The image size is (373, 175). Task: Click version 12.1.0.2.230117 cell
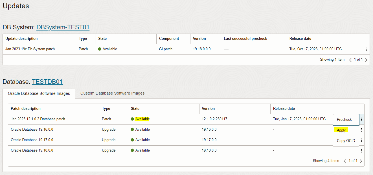(214, 119)
